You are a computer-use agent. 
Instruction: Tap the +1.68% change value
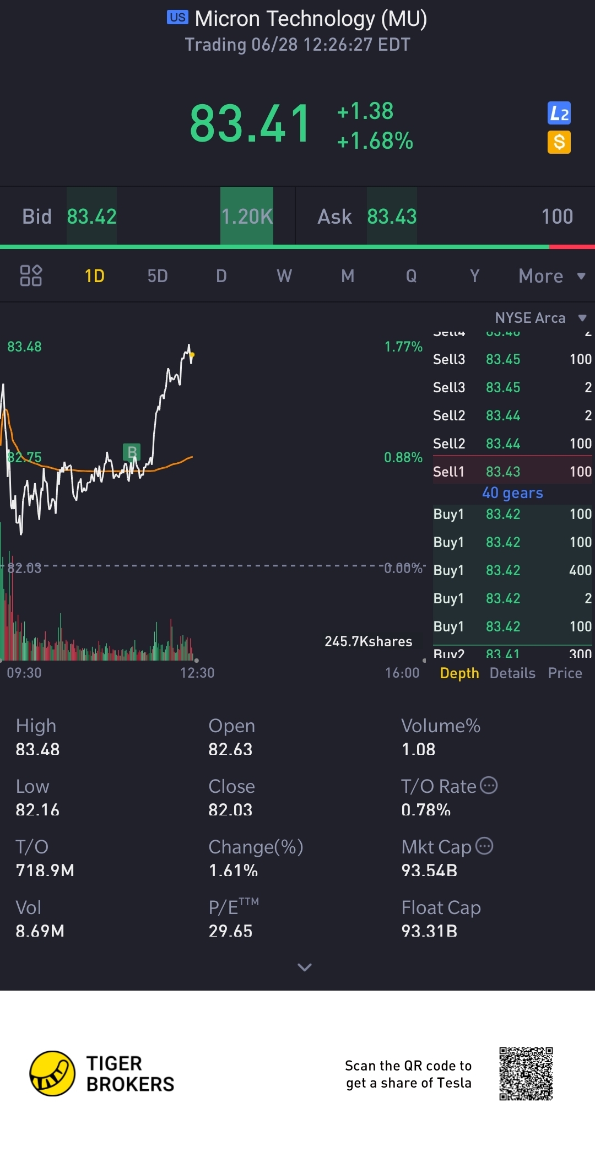(x=375, y=141)
